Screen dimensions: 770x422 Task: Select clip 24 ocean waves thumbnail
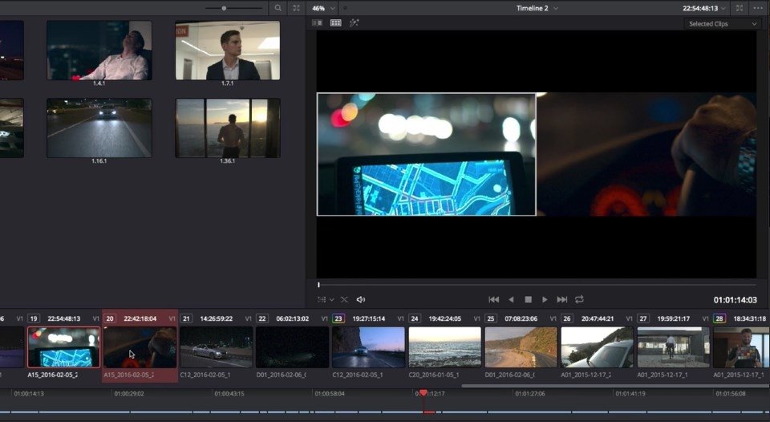445,347
